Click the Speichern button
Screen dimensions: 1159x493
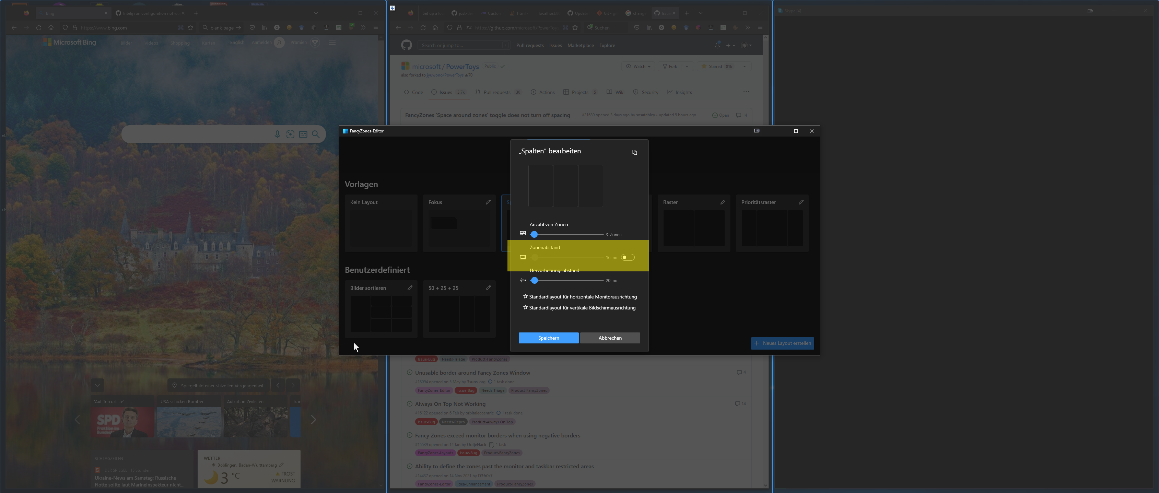(549, 338)
